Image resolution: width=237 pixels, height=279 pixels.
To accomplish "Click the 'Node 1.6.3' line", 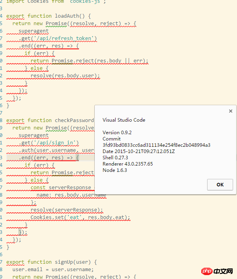I will point(115,170).
